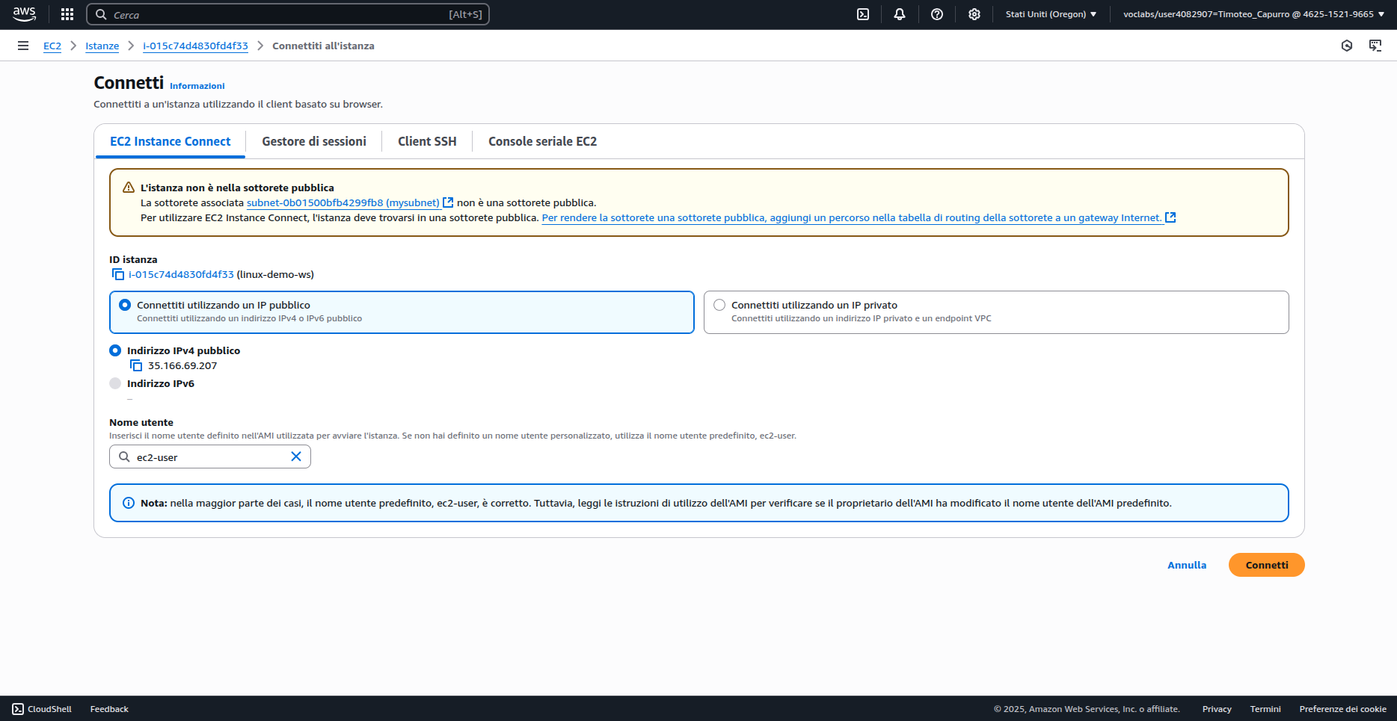Screen dimensions: 1397x721
Task: Click the CloudShell icon in the footer
Action: [x=18, y=709]
